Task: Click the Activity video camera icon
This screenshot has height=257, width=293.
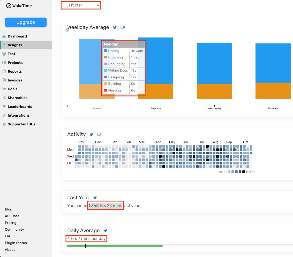Action: coord(99,134)
